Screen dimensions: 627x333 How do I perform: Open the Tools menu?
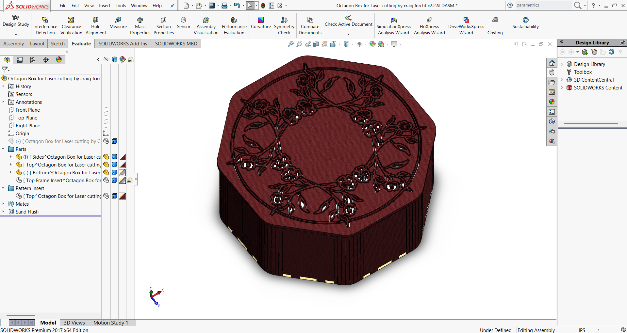(121, 6)
